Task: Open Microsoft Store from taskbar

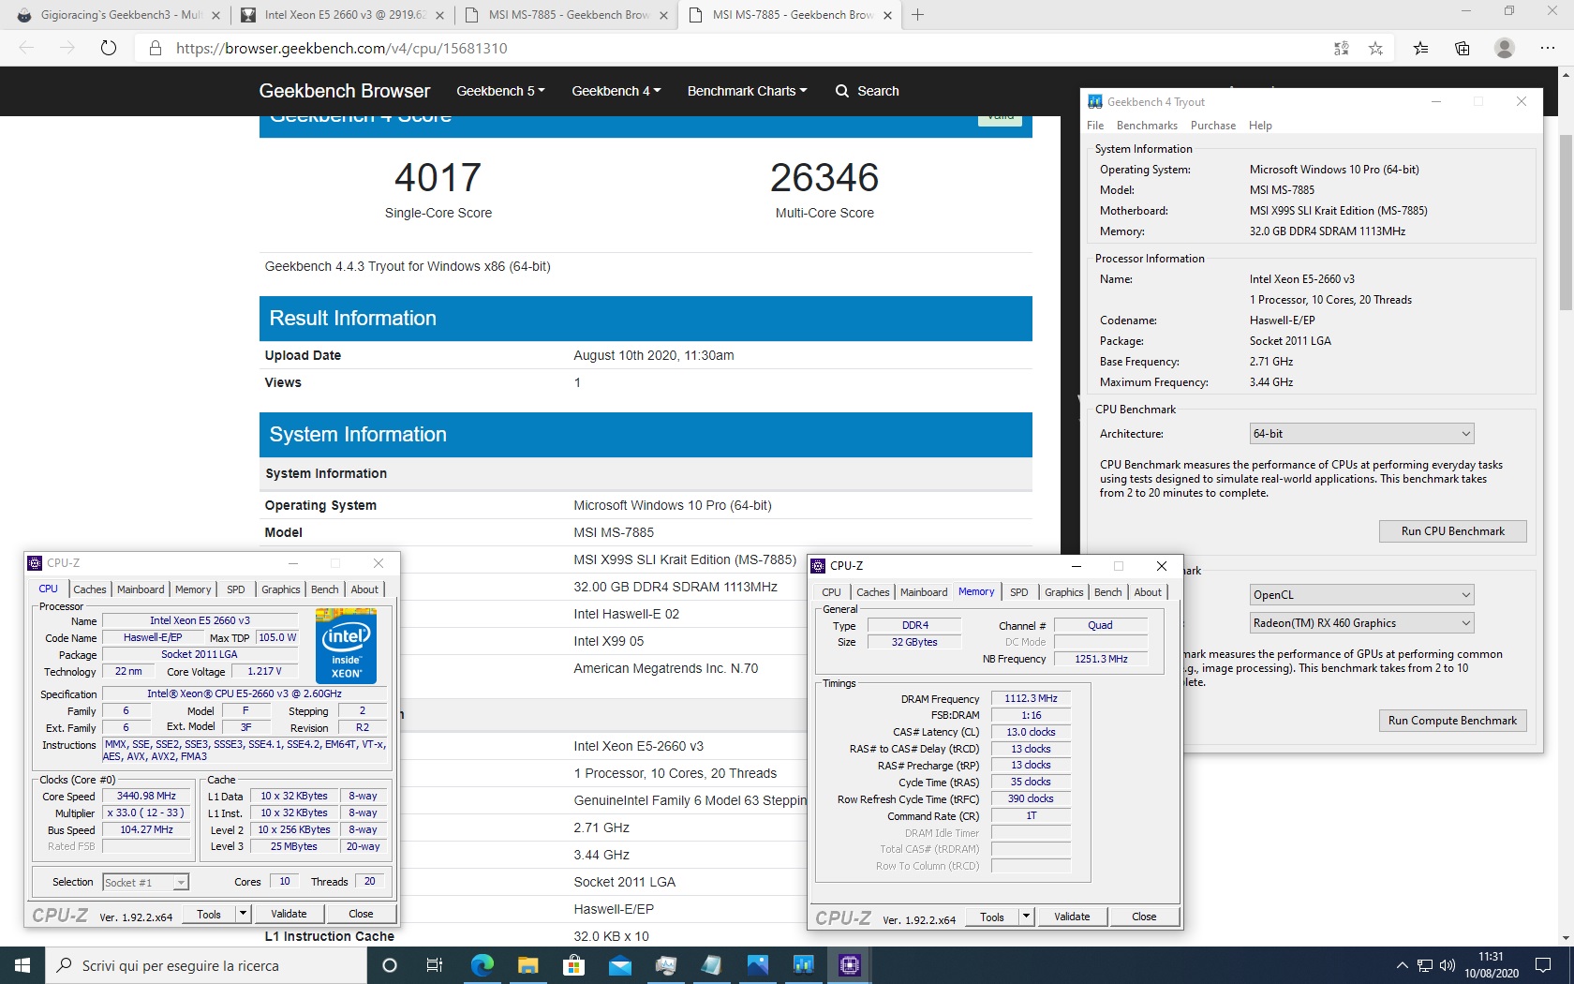Action: [573, 965]
